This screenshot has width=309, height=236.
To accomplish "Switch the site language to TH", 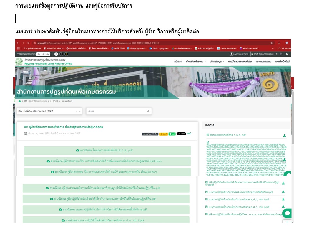I will click(277, 54).
